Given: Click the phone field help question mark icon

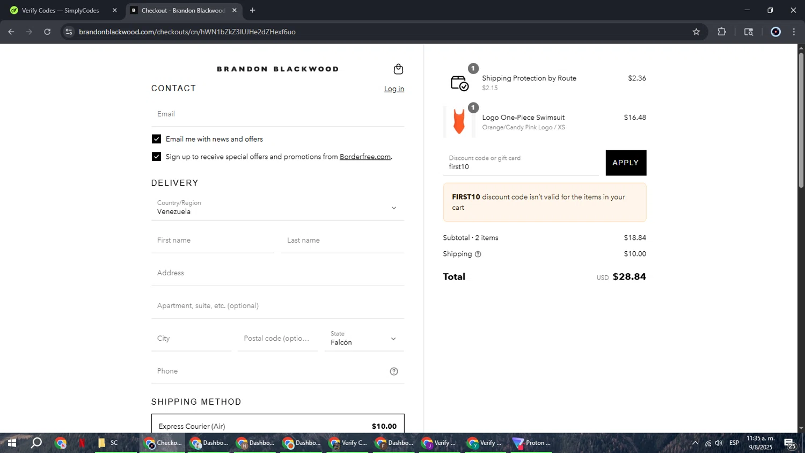Looking at the screenshot, I should click(x=394, y=371).
